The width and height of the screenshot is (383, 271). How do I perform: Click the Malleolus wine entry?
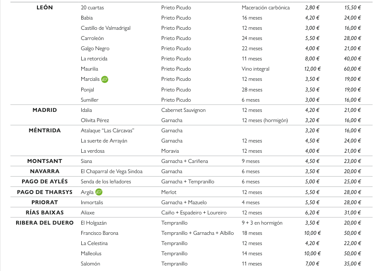pyautogui.click(x=91, y=254)
